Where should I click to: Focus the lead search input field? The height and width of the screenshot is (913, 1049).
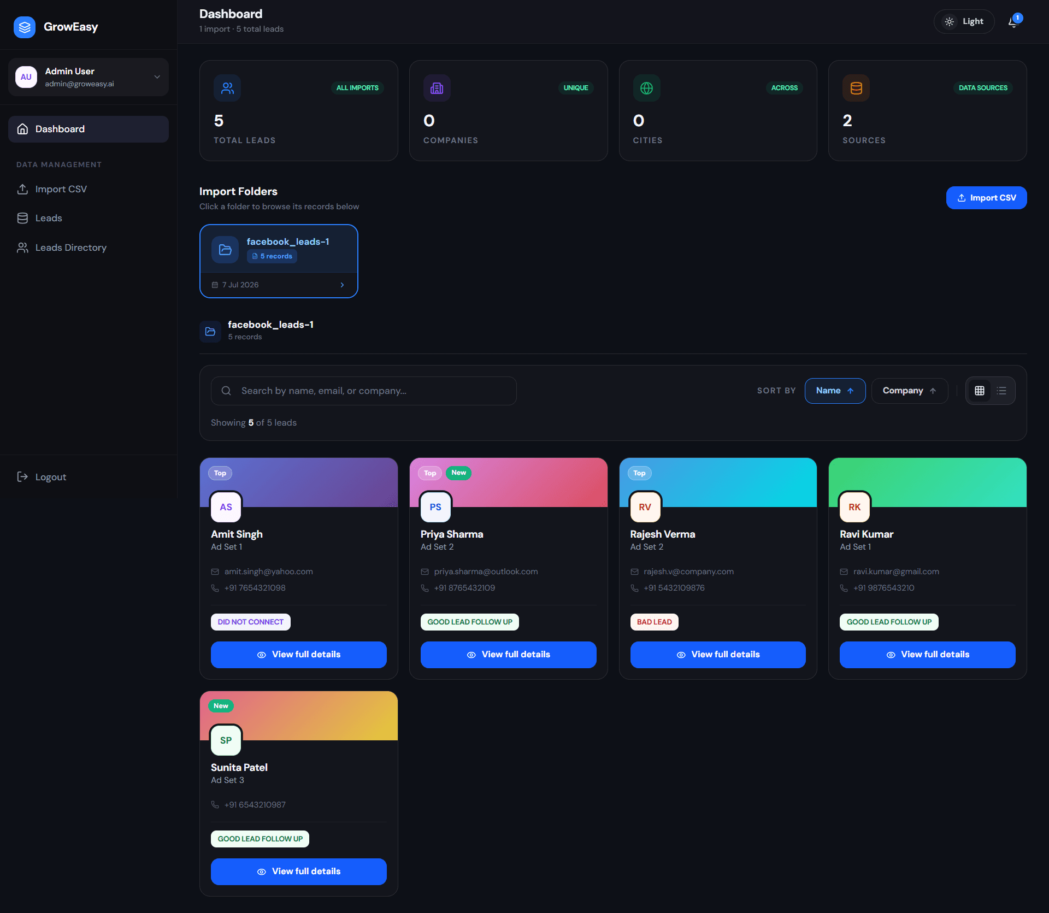364,391
